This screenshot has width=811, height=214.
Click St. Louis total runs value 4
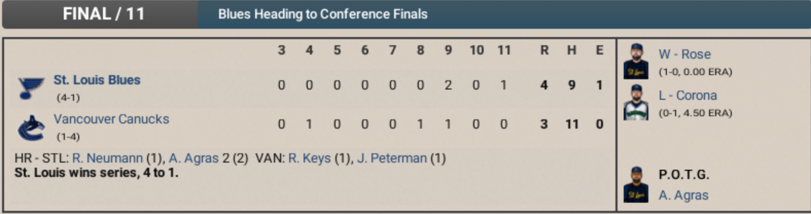(544, 85)
